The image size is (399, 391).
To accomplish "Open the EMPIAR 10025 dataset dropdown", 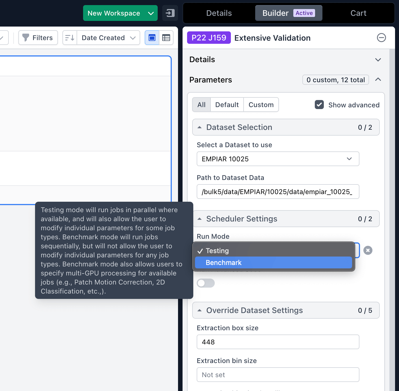I will [278, 159].
